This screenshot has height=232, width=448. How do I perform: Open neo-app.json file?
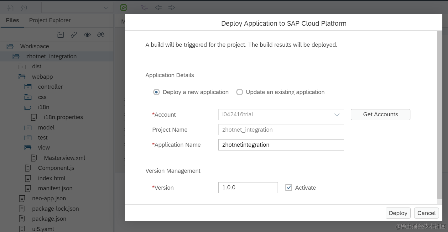point(49,198)
